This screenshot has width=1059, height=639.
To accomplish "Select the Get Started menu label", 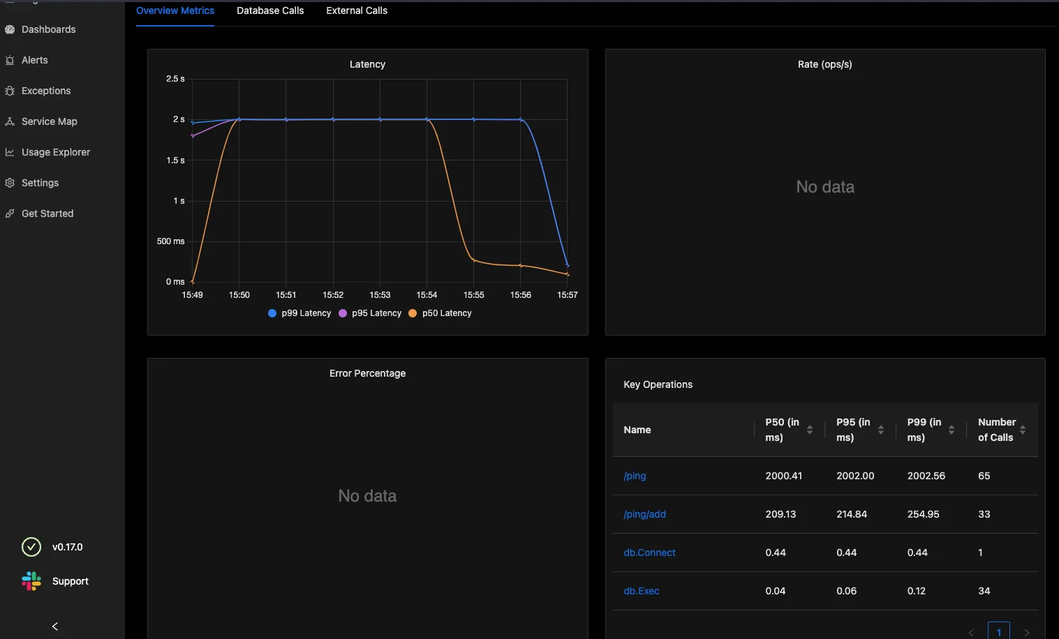I will click(47, 213).
